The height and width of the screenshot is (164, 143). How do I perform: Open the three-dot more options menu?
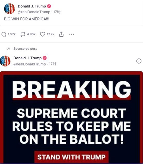click(x=72, y=34)
